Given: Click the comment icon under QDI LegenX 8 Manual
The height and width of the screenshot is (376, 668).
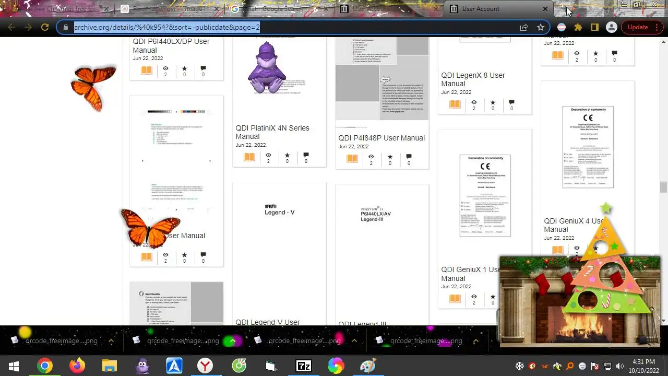Looking at the screenshot, I should [x=511, y=102].
